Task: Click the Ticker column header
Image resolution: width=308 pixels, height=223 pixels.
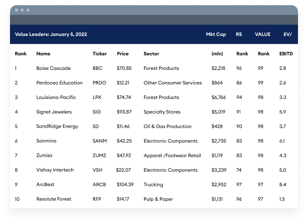Action: 100,54
